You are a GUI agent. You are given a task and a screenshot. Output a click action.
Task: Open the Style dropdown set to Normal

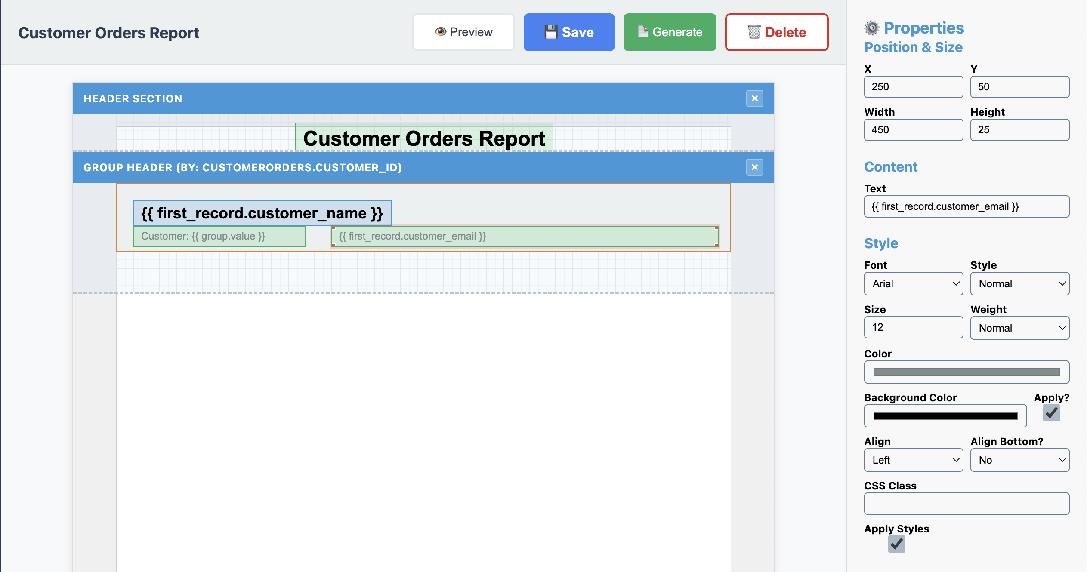tap(1019, 283)
